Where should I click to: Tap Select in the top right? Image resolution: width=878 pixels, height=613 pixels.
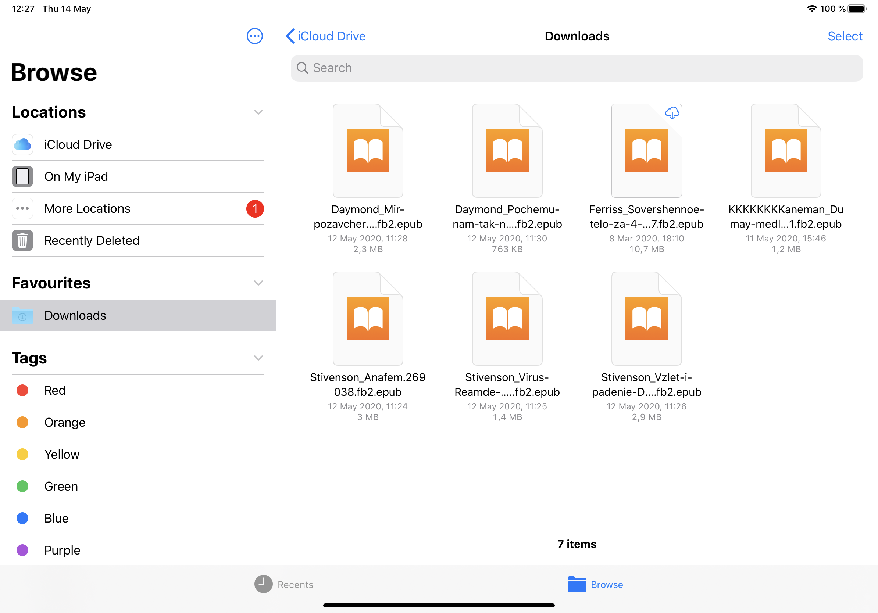(x=845, y=36)
